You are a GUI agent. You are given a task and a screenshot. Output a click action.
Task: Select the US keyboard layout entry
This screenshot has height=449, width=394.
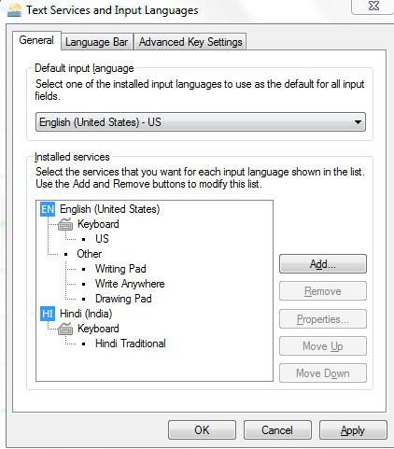102,239
